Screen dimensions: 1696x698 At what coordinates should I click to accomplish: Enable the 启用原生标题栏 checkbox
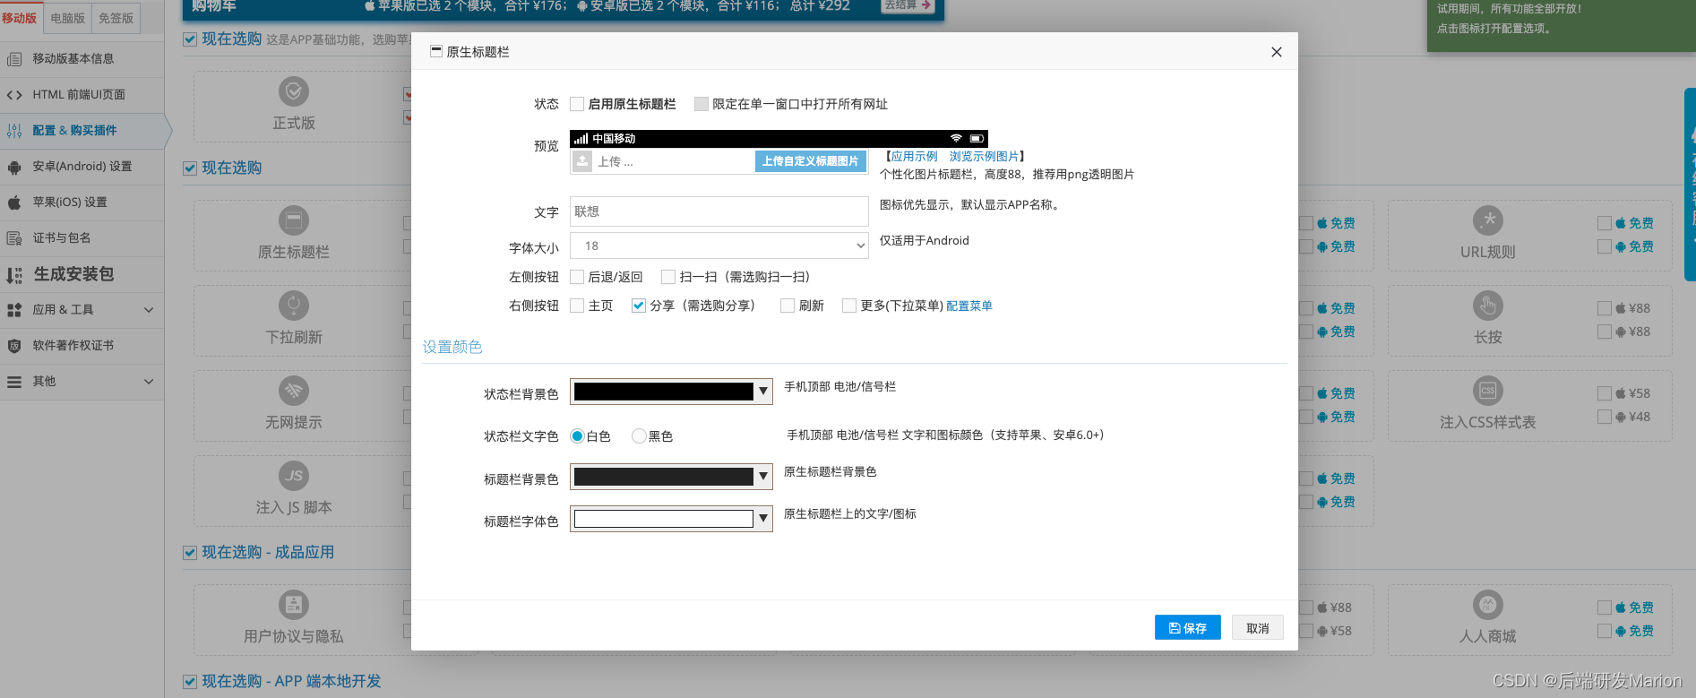[x=577, y=104]
